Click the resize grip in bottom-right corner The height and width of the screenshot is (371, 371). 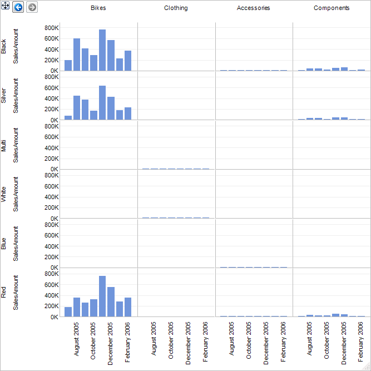pos(368,368)
